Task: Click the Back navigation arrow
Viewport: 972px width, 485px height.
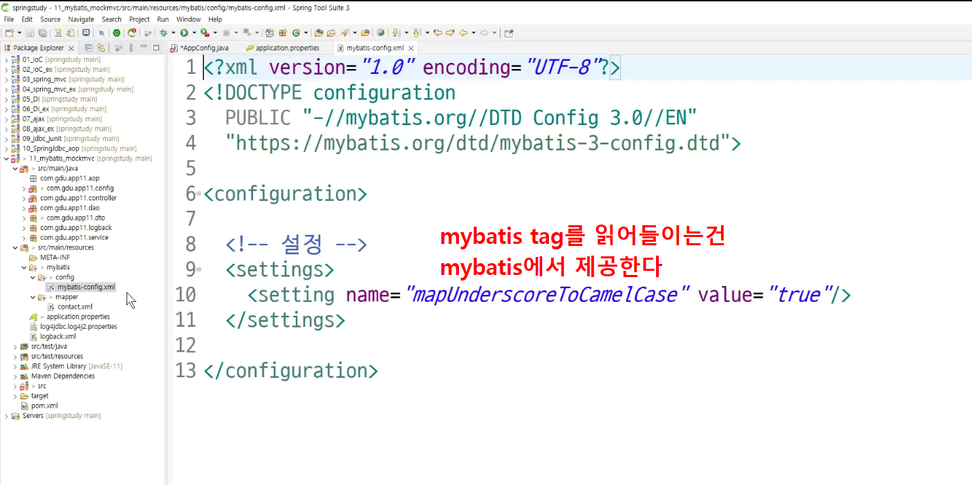Action: click(x=463, y=32)
